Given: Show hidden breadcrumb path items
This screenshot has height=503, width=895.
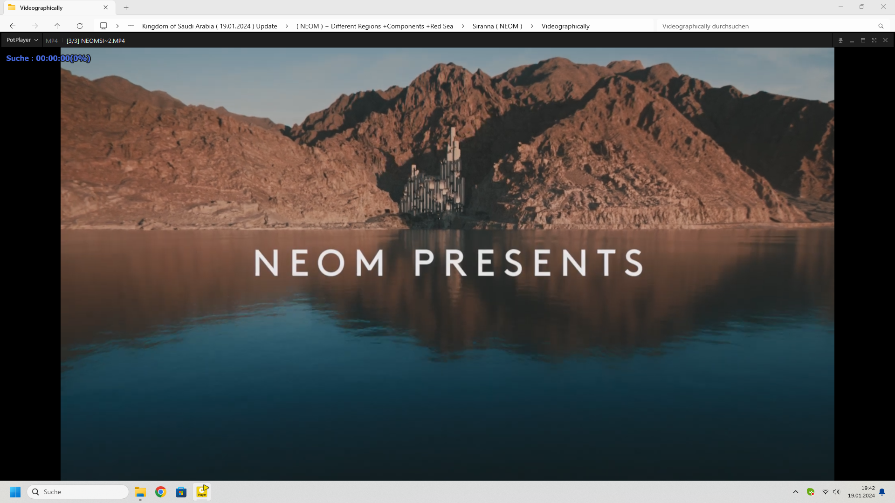Looking at the screenshot, I should pos(131,26).
